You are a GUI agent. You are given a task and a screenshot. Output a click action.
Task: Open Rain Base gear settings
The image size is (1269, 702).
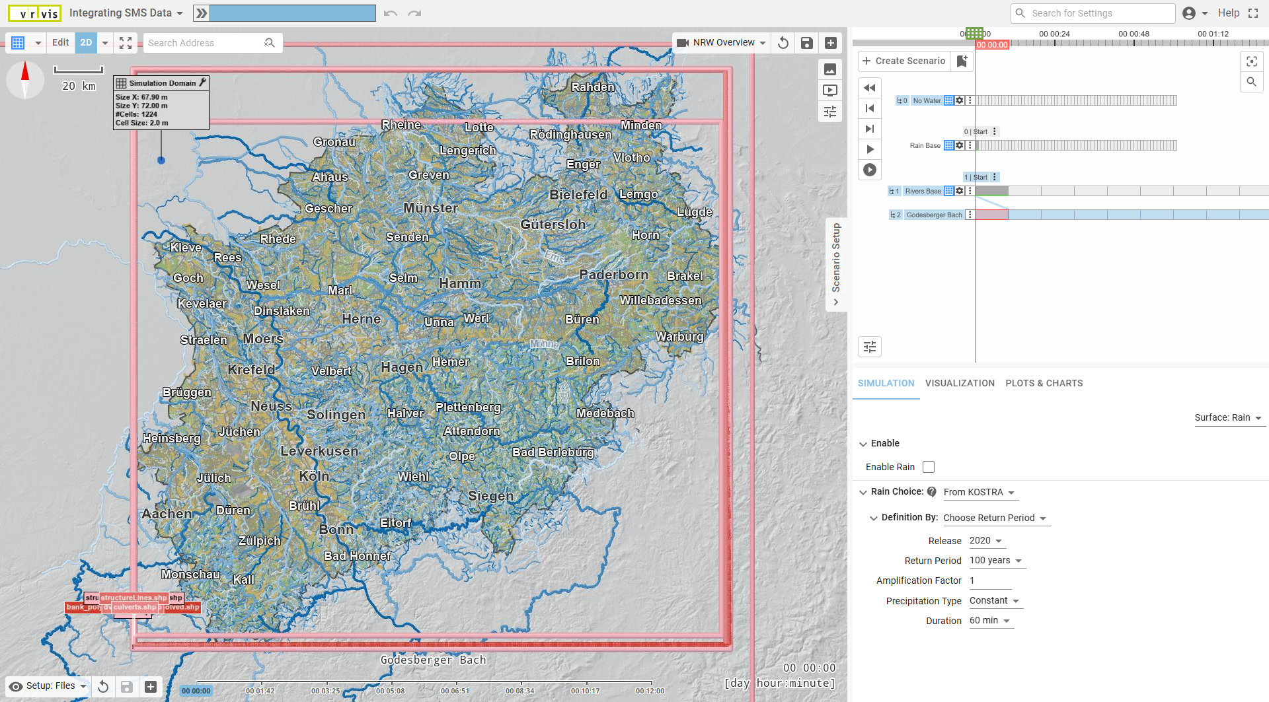(960, 145)
